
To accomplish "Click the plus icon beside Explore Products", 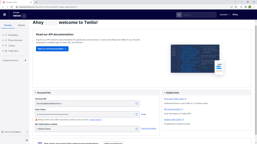I will click(25, 60).
